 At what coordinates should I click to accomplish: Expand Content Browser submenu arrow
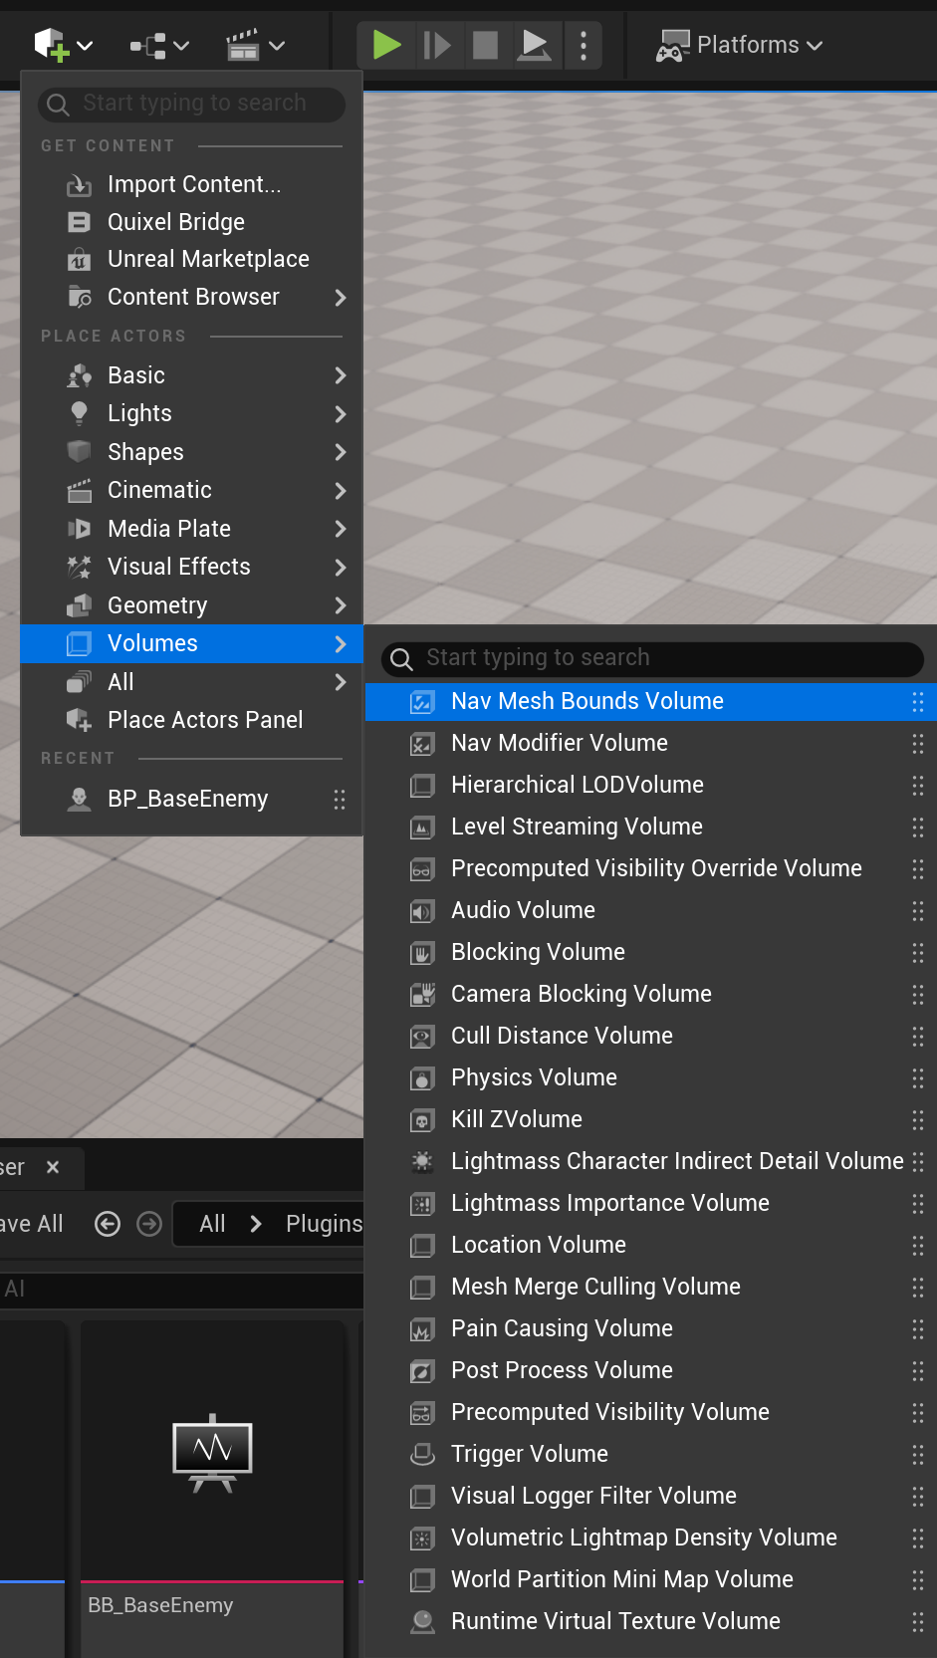(341, 297)
